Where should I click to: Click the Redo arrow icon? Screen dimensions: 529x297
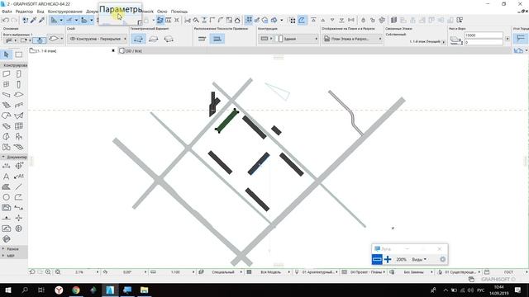[x=14, y=20]
